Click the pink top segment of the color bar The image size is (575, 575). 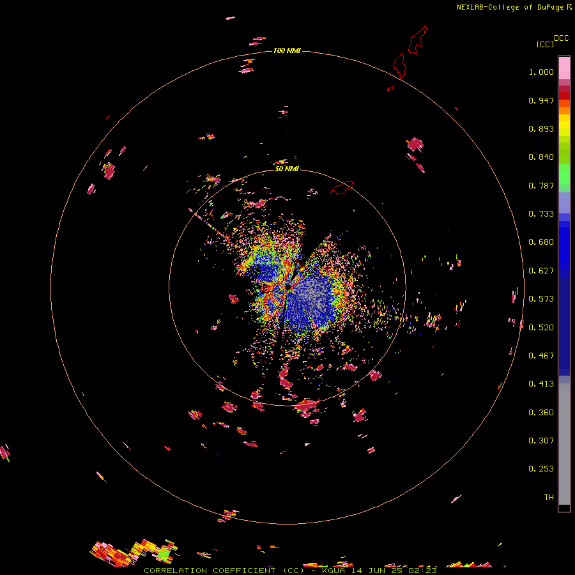tap(564, 68)
